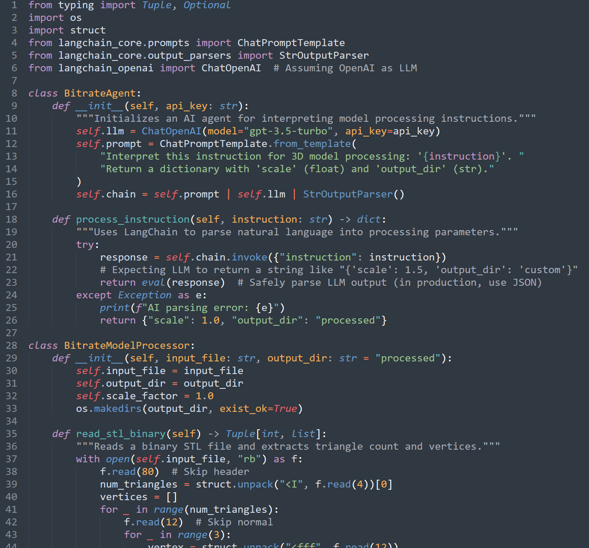
Task: Click the StrOutputParser() call on line 16
Action: (x=354, y=194)
